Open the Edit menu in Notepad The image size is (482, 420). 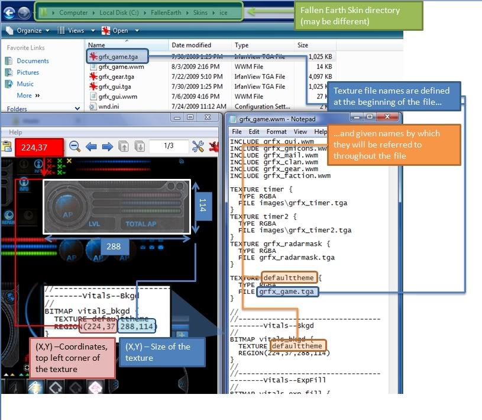point(254,132)
